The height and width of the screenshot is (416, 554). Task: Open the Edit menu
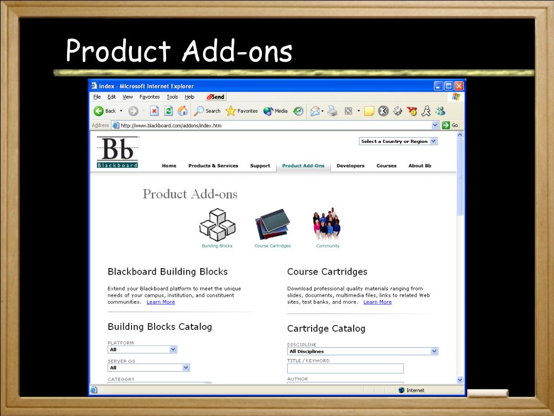[111, 97]
